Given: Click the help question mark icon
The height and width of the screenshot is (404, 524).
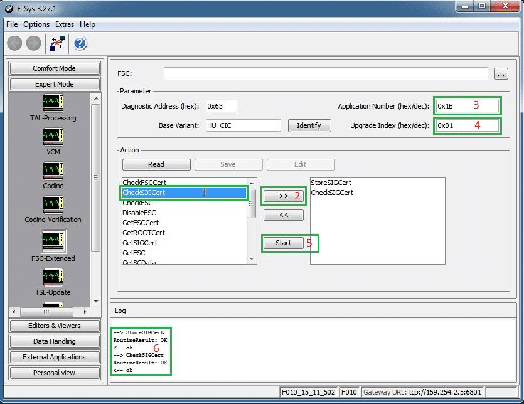Looking at the screenshot, I should pos(80,43).
